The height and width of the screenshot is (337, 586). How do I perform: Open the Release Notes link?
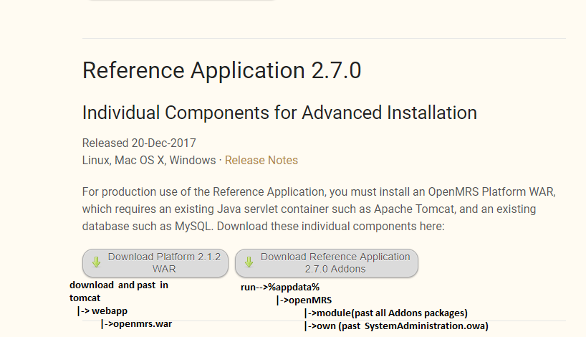261,160
